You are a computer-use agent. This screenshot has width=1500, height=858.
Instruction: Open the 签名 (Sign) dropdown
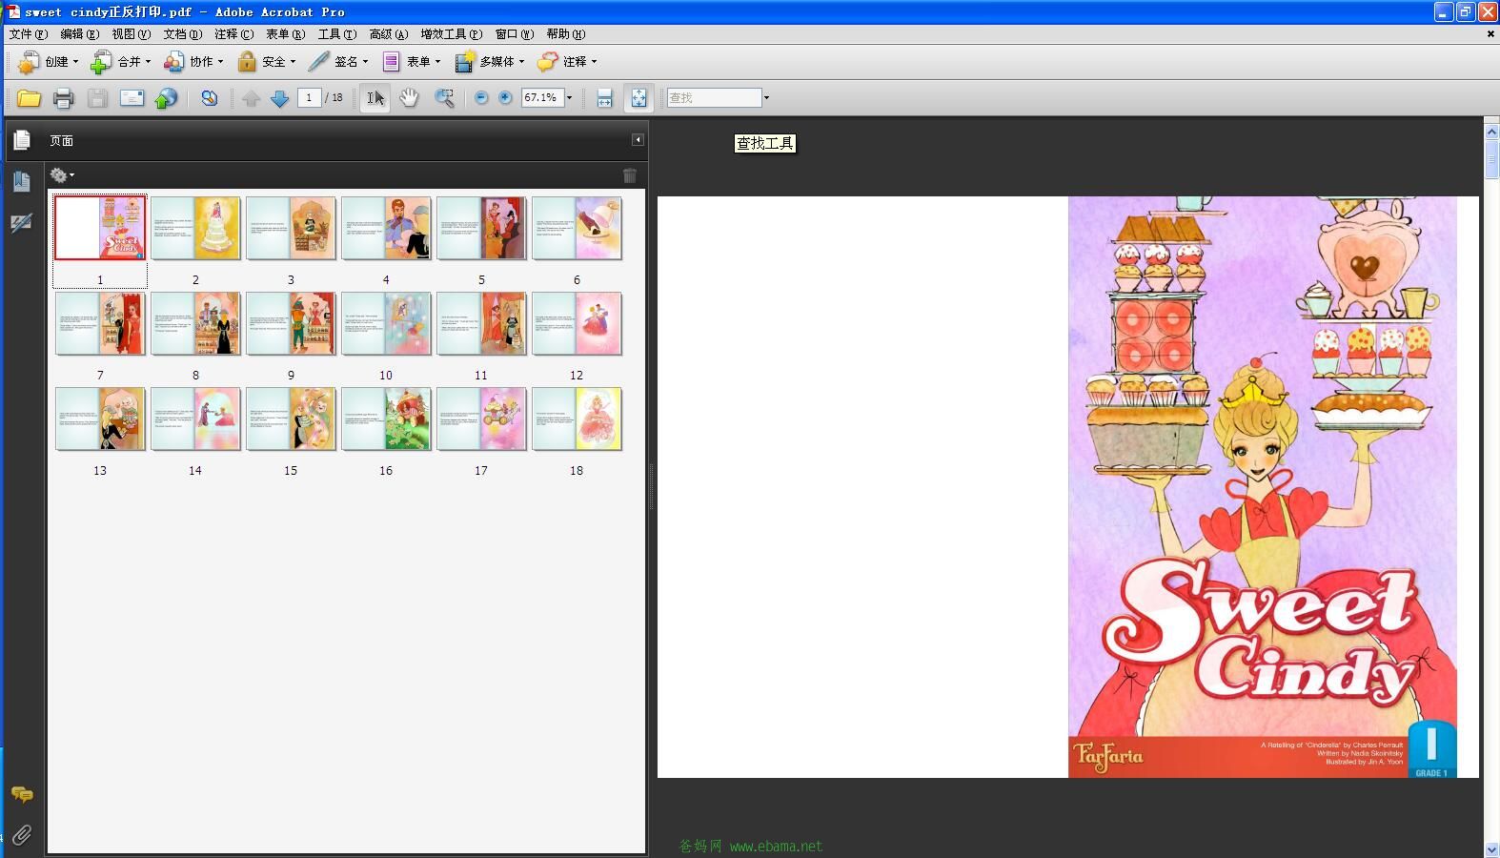[x=337, y=61]
